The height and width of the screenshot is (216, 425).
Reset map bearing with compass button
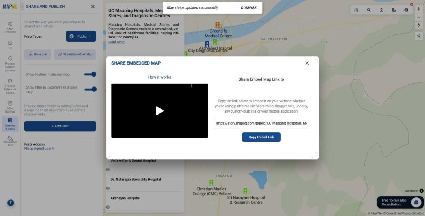418,25
